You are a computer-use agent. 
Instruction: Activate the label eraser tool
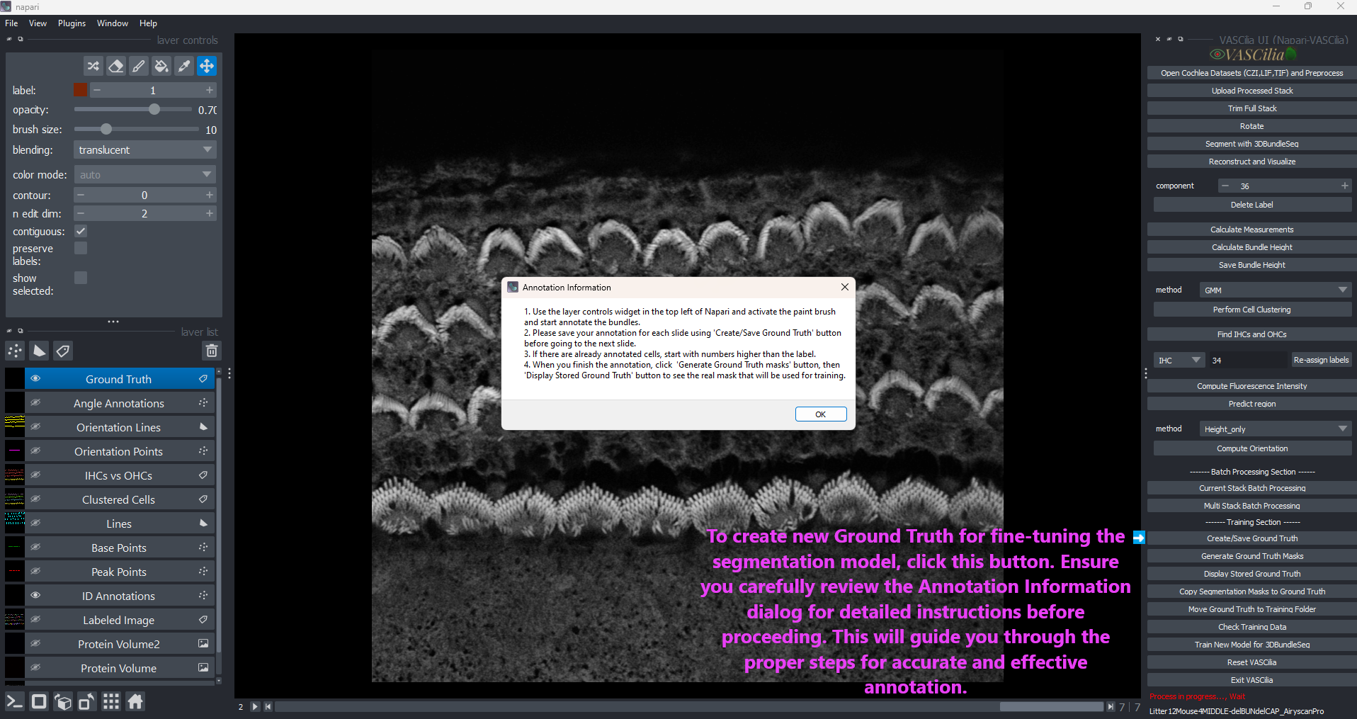tap(116, 67)
